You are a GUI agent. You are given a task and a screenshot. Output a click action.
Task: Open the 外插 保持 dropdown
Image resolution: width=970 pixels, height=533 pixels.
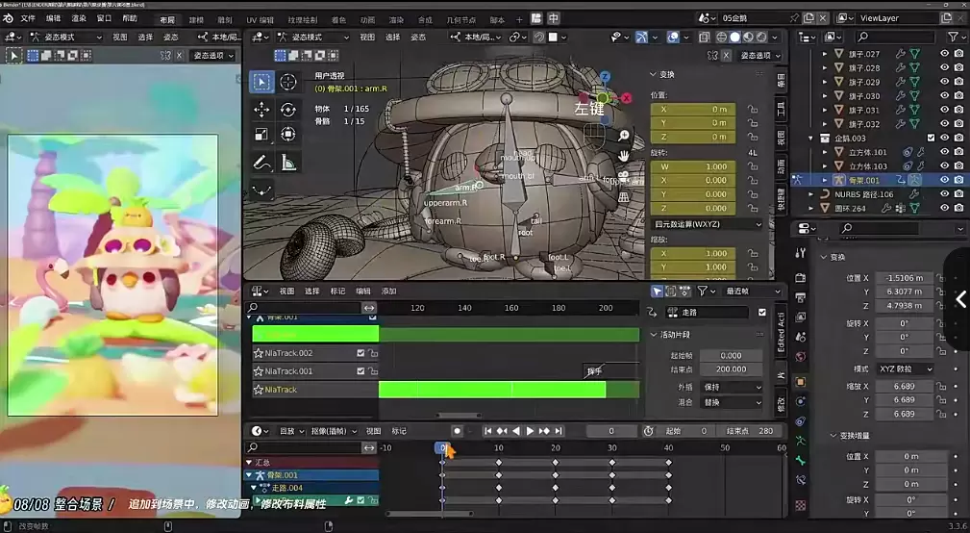731,387
